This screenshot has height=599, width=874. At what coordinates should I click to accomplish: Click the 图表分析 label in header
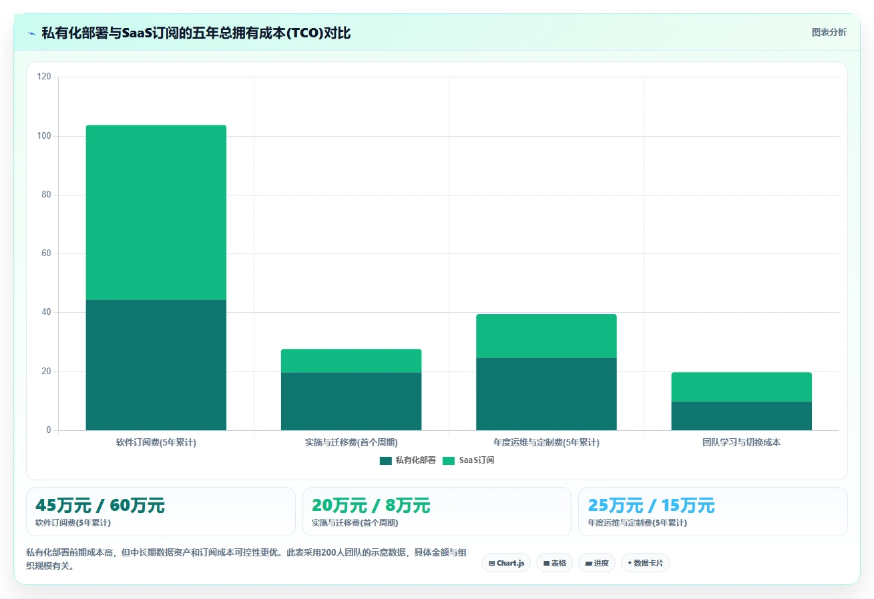coord(829,33)
